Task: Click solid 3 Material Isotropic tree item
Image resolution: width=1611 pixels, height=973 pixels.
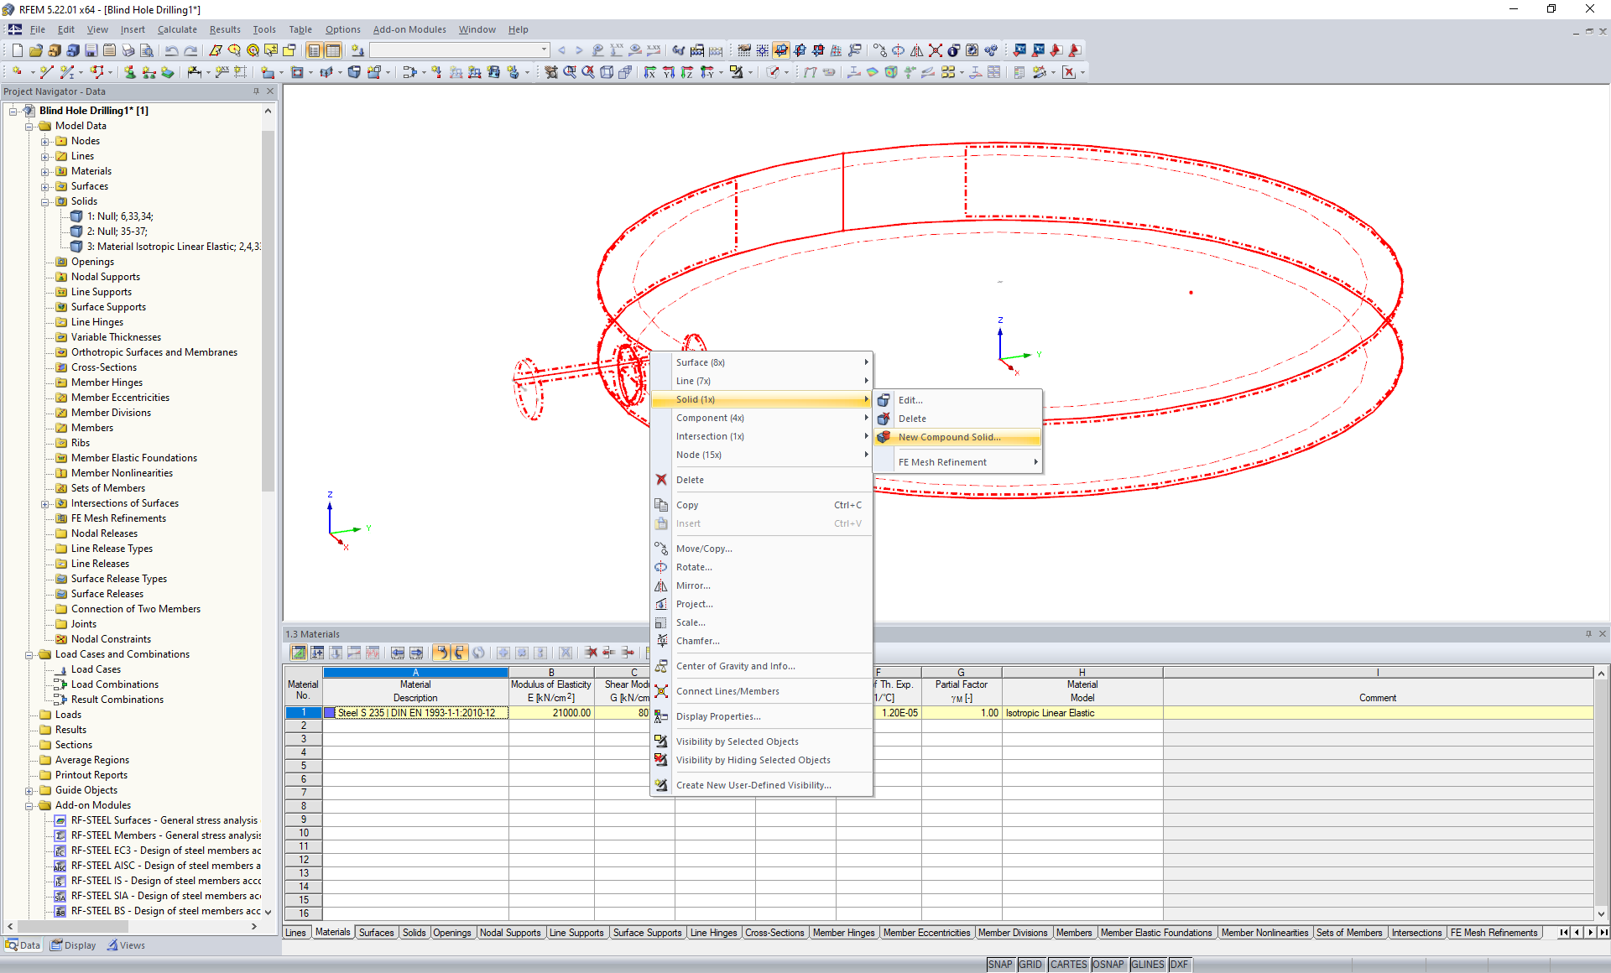Action: 173,247
